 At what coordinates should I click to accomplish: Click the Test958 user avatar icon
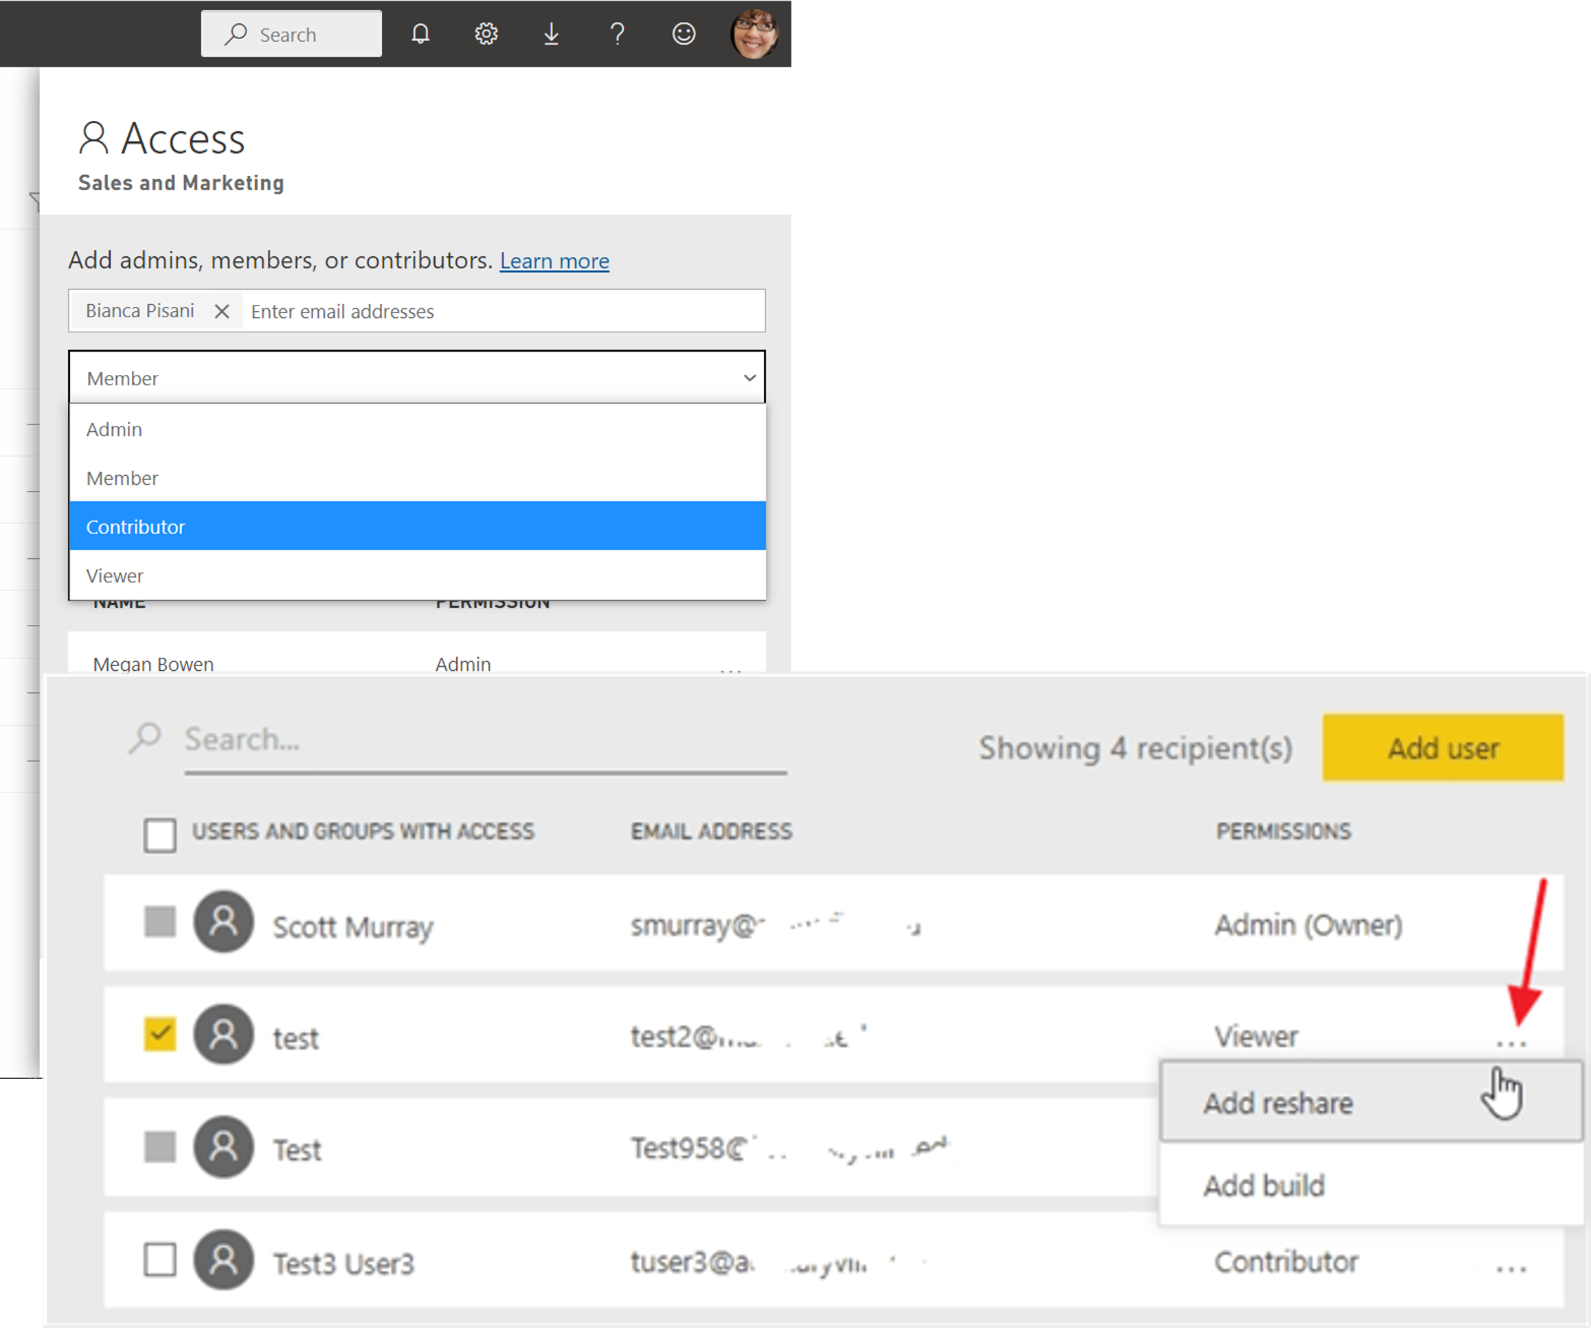[x=223, y=1146]
